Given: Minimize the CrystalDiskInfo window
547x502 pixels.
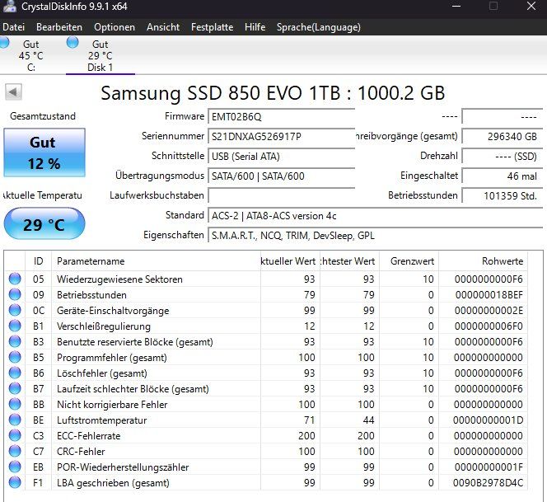Looking at the screenshot, I should pos(456,6).
